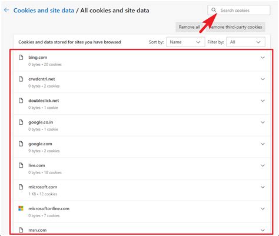The width and height of the screenshot is (279, 236).
Task: Select the bing.com site name
Action: pyautogui.click(x=38, y=57)
